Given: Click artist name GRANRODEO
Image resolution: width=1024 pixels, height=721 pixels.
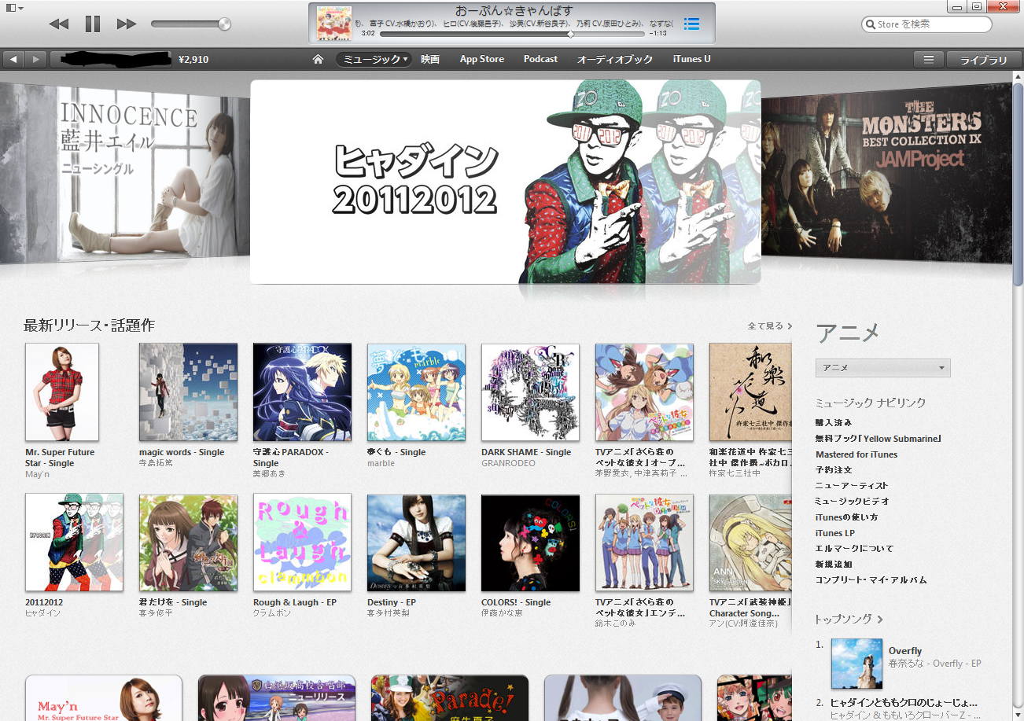Looking at the screenshot, I should coord(508,463).
